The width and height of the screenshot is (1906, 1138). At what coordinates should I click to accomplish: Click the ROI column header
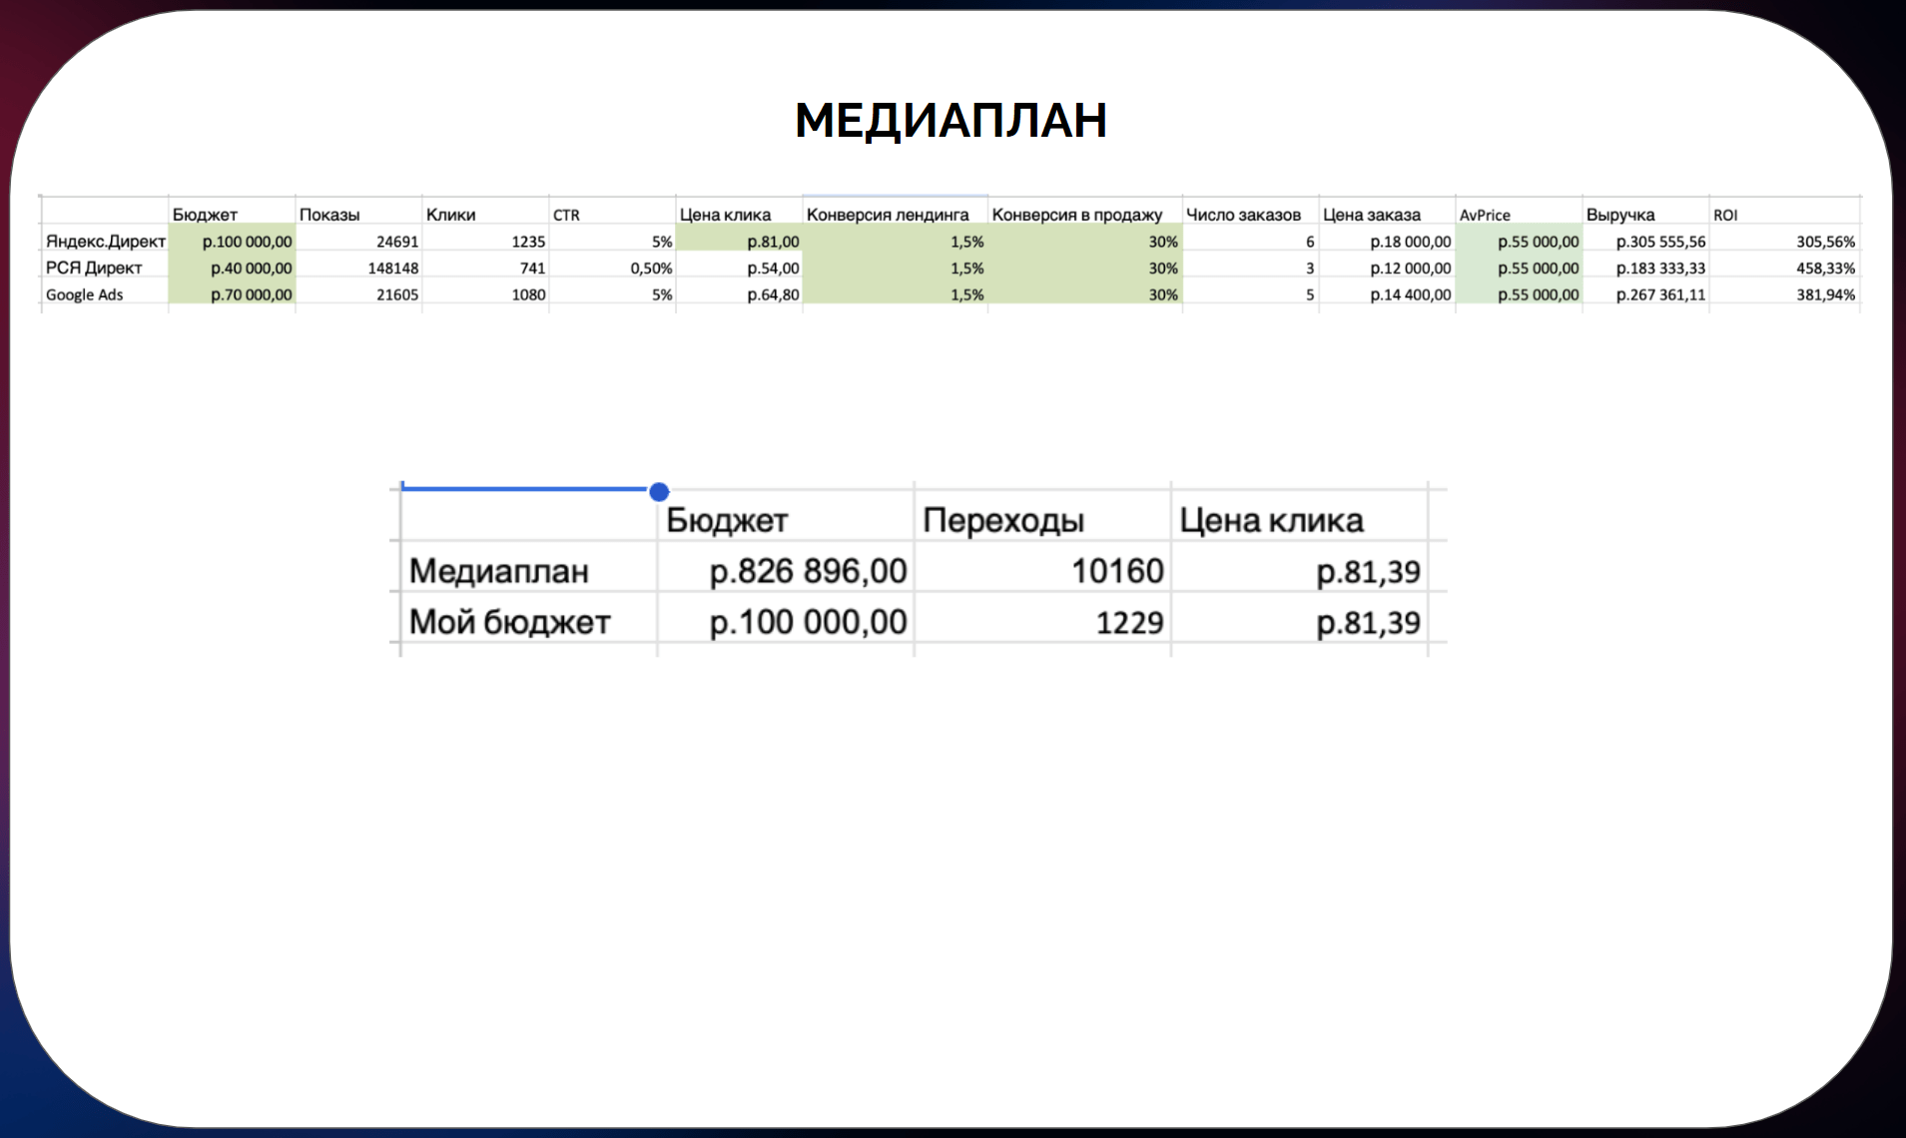tap(1725, 215)
